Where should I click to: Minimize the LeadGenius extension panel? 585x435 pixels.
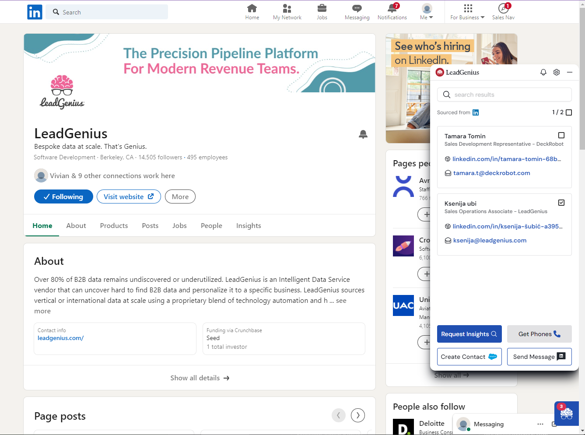click(570, 72)
